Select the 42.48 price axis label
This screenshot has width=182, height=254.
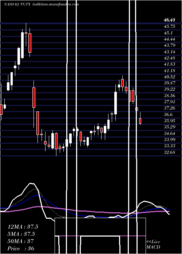[170, 58]
